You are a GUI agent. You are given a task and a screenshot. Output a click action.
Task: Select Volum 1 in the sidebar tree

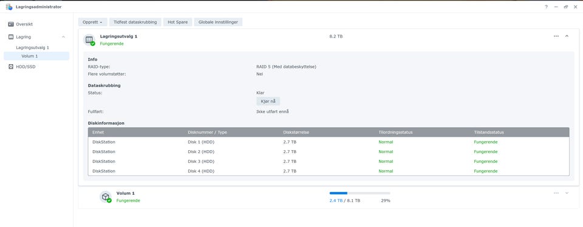click(x=36, y=56)
